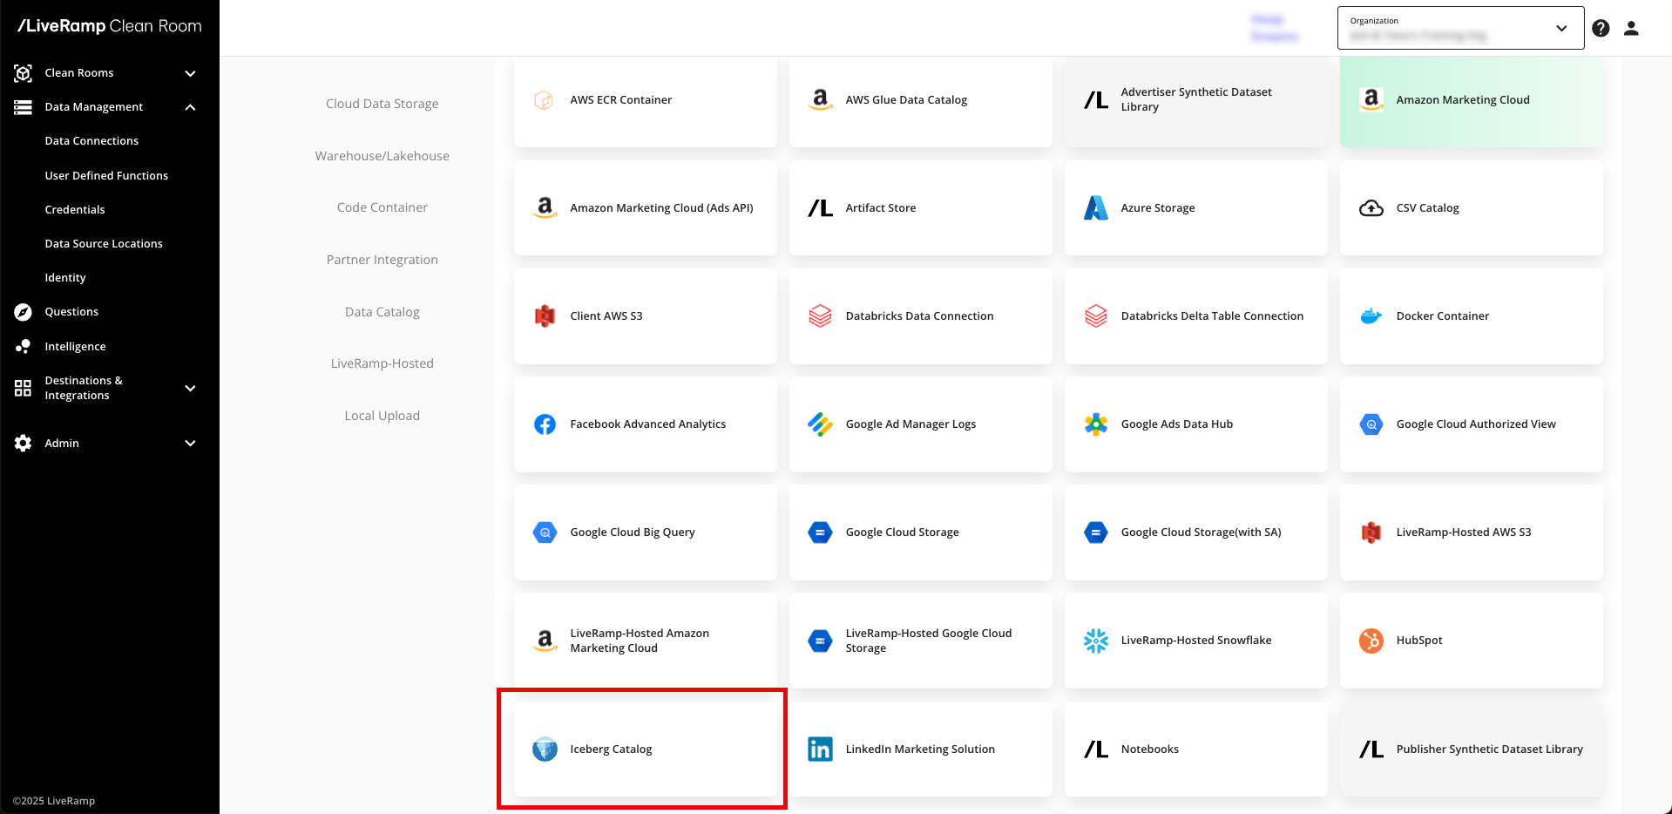Click the HubSpot logo icon

click(1371, 641)
